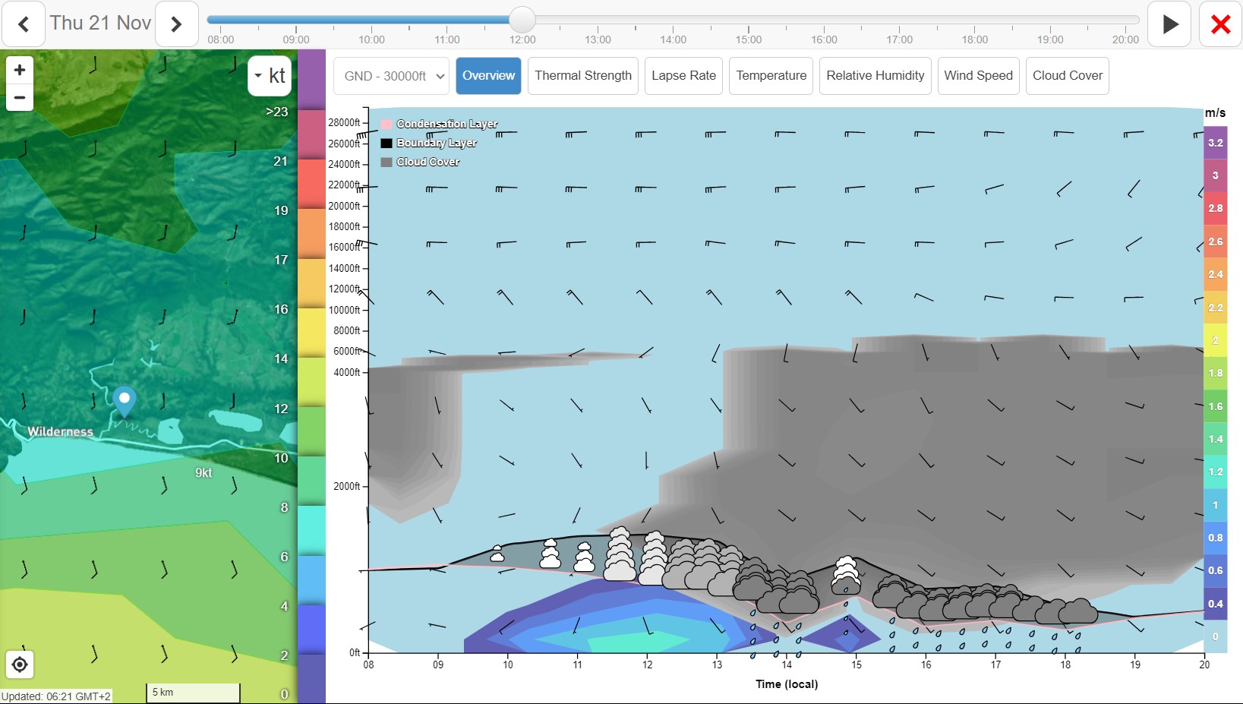This screenshot has width=1243, height=704.
Task: Click the >23 wind scale label
Action: pyautogui.click(x=277, y=112)
